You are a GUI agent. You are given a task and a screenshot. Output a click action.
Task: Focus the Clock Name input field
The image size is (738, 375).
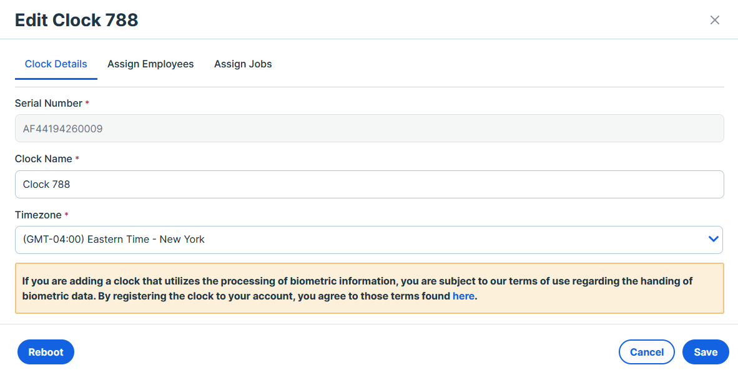[370, 185]
